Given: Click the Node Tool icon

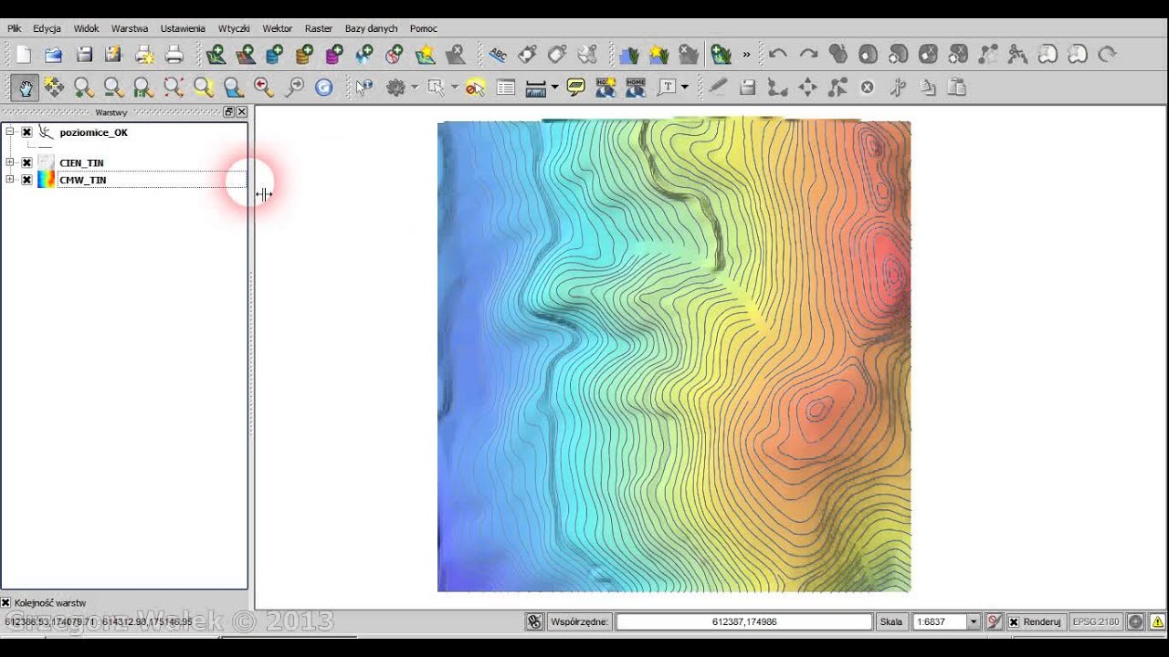Looking at the screenshot, I should [837, 88].
